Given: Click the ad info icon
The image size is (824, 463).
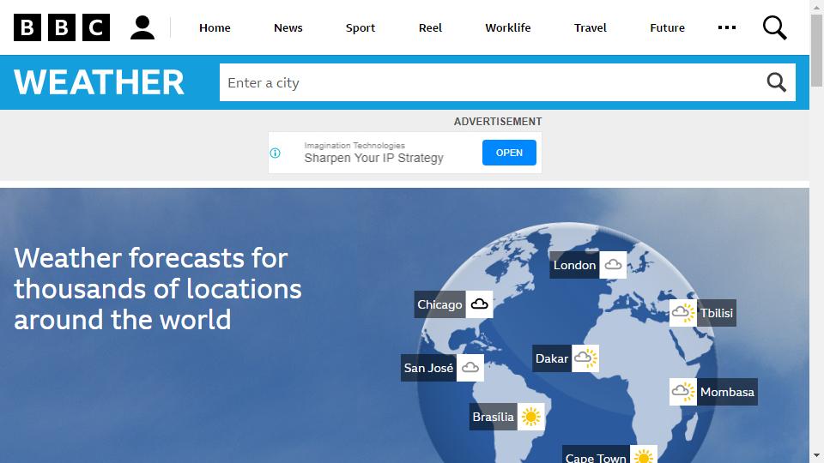Looking at the screenshot, I should tap(275, 153).
